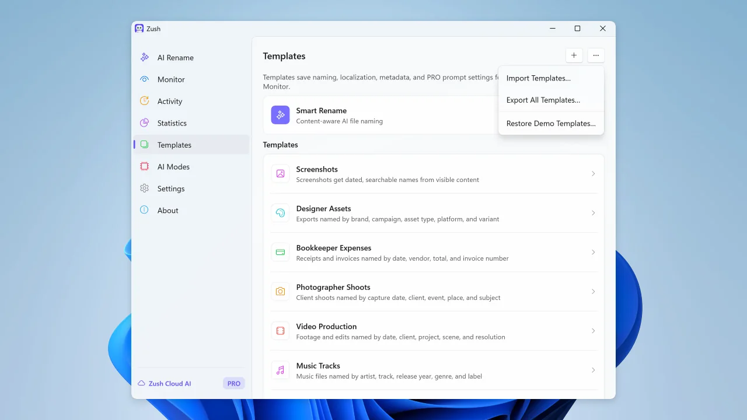Click the Activity clock icon in sidebar
Viewport: 747px width, 420px height.
pyautogui.click(x=144, y=101)
